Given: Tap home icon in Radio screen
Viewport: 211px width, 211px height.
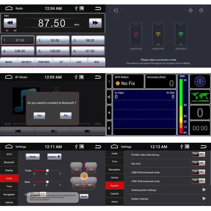Looking at the screenshot, I should [9, 8].
